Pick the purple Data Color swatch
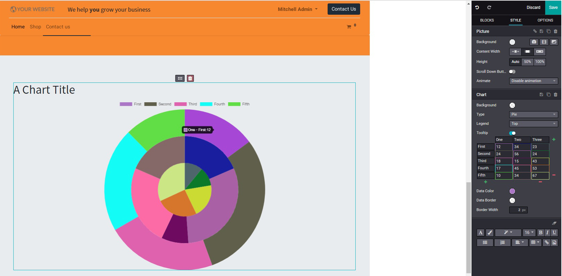Viewport: 562px width, 276px height. pyautogui.click(x=512, y=191)
